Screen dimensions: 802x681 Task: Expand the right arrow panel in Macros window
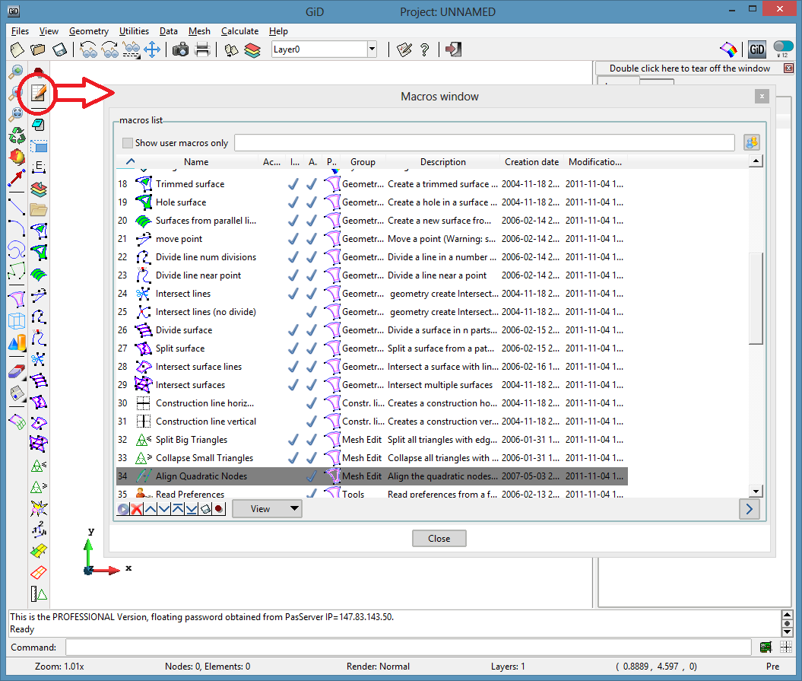(x=750, y=509)
